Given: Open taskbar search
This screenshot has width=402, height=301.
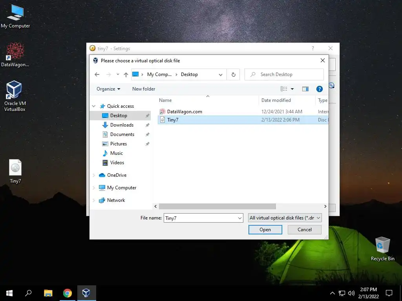Looking at the screenshot, I should coord(28,293).
